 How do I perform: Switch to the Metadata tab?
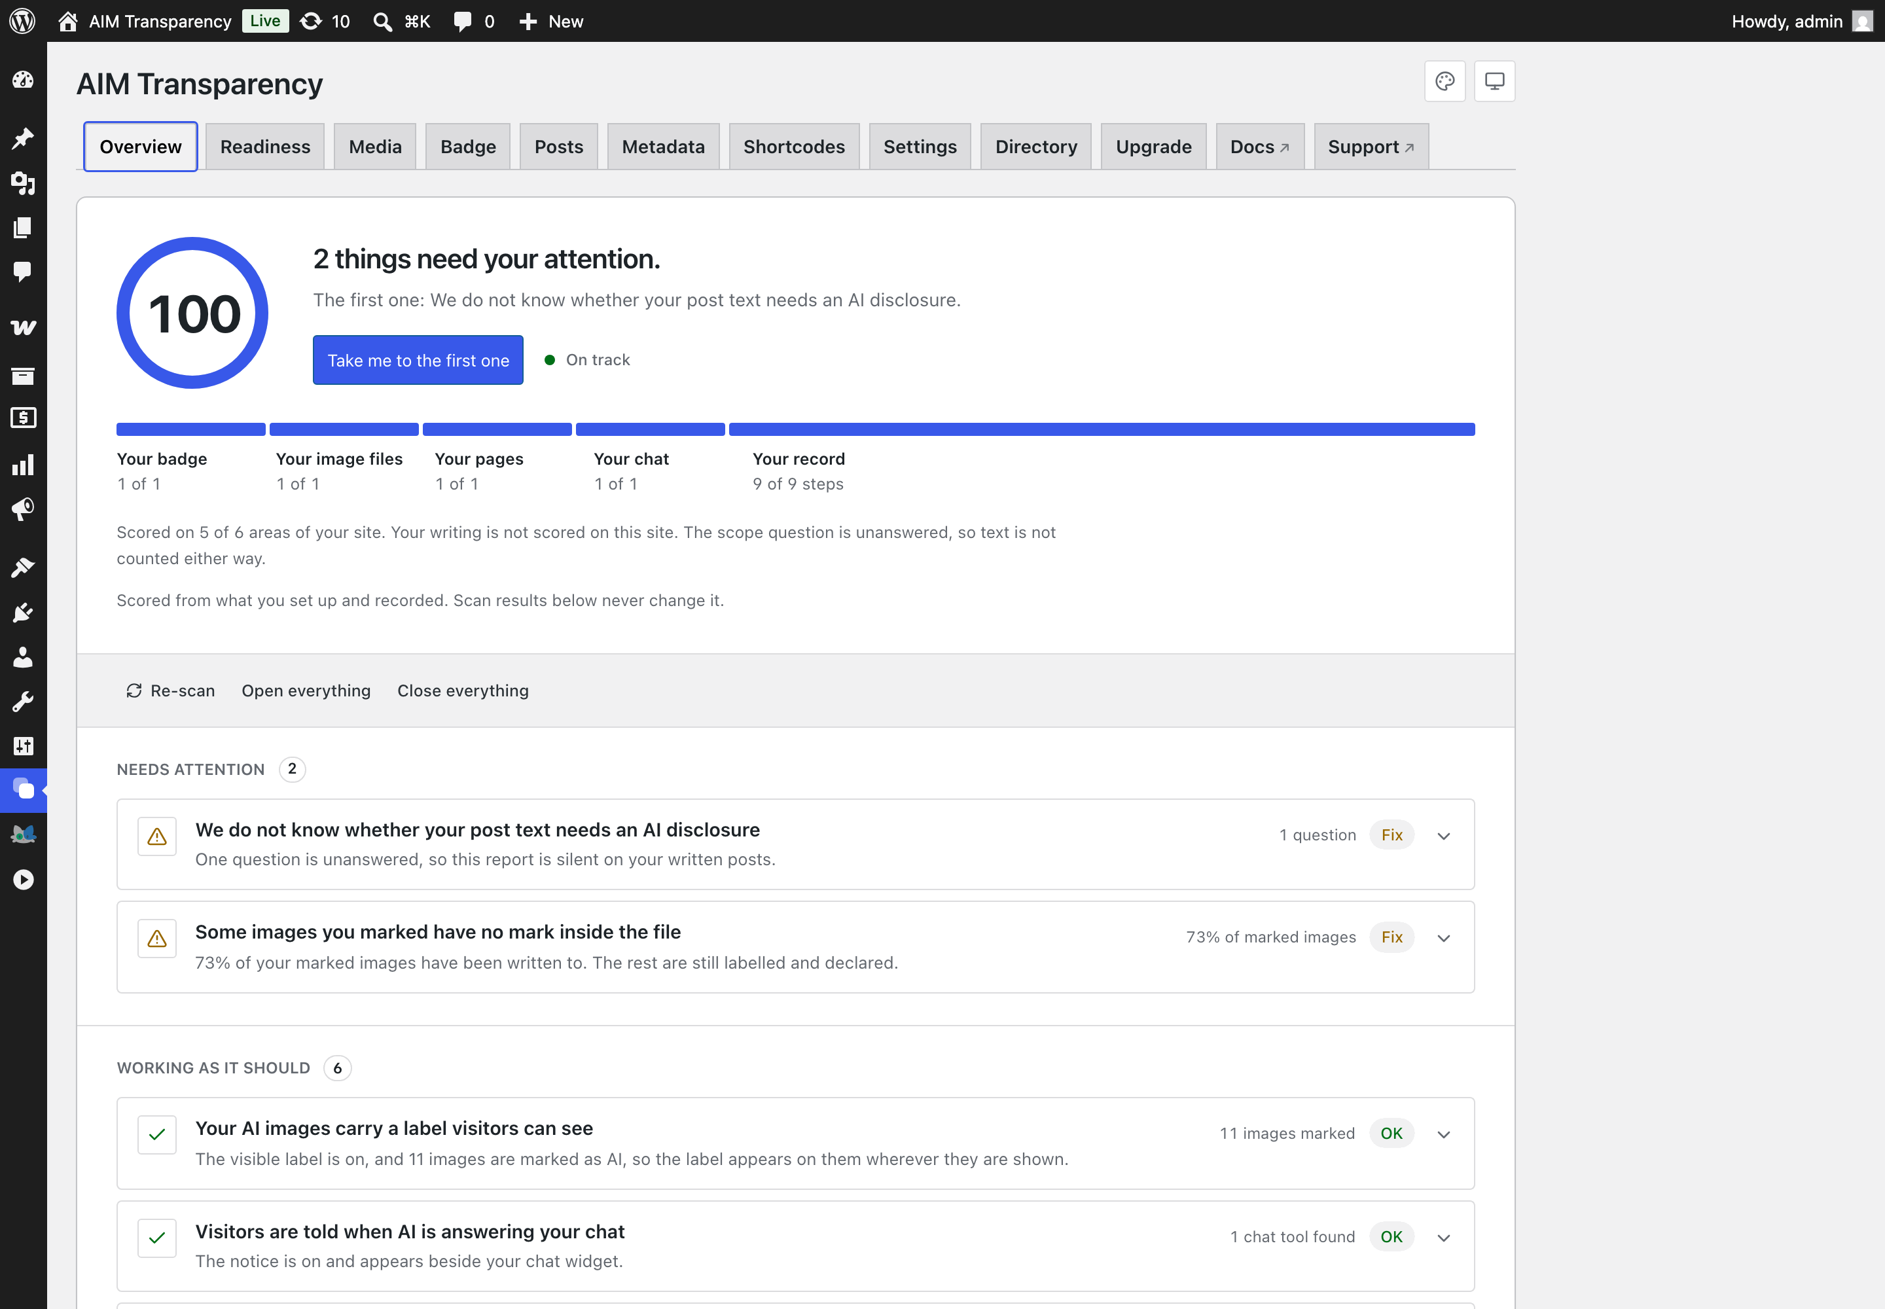click(663, 147)
